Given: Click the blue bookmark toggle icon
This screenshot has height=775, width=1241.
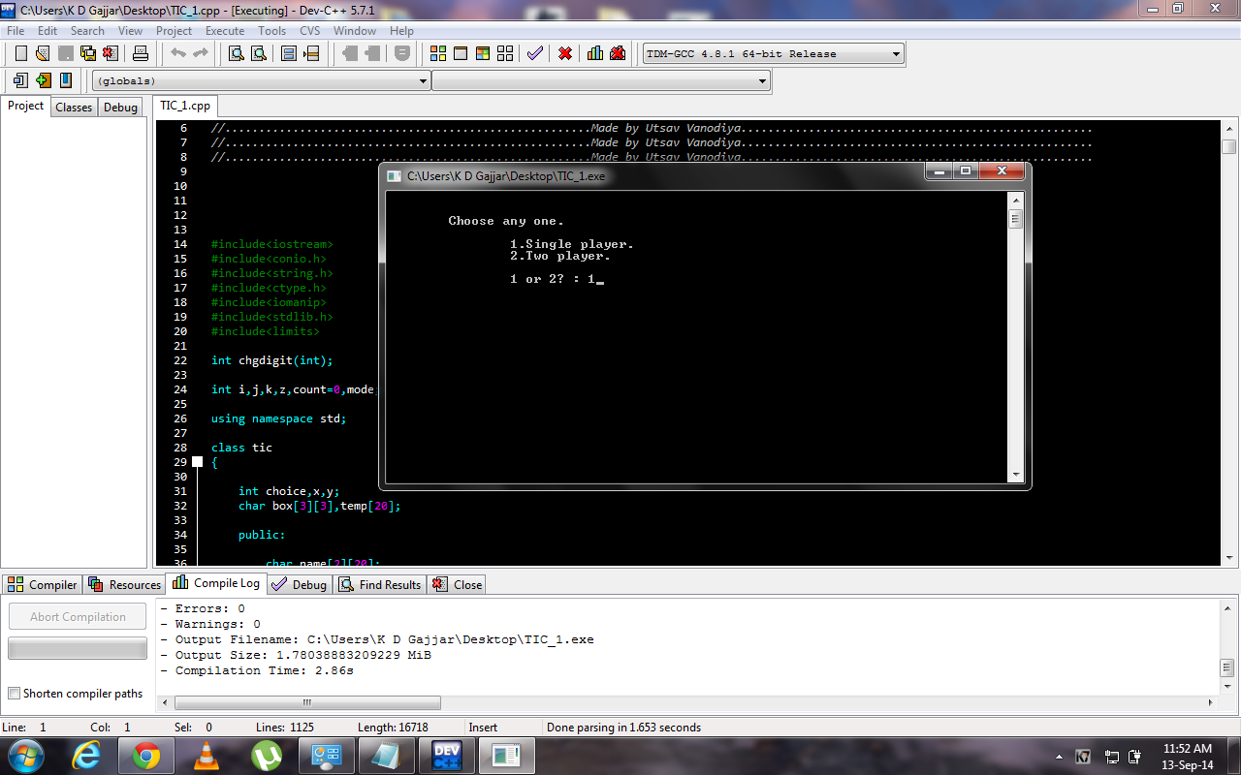Looking at the screenshot, I should 66,80.
